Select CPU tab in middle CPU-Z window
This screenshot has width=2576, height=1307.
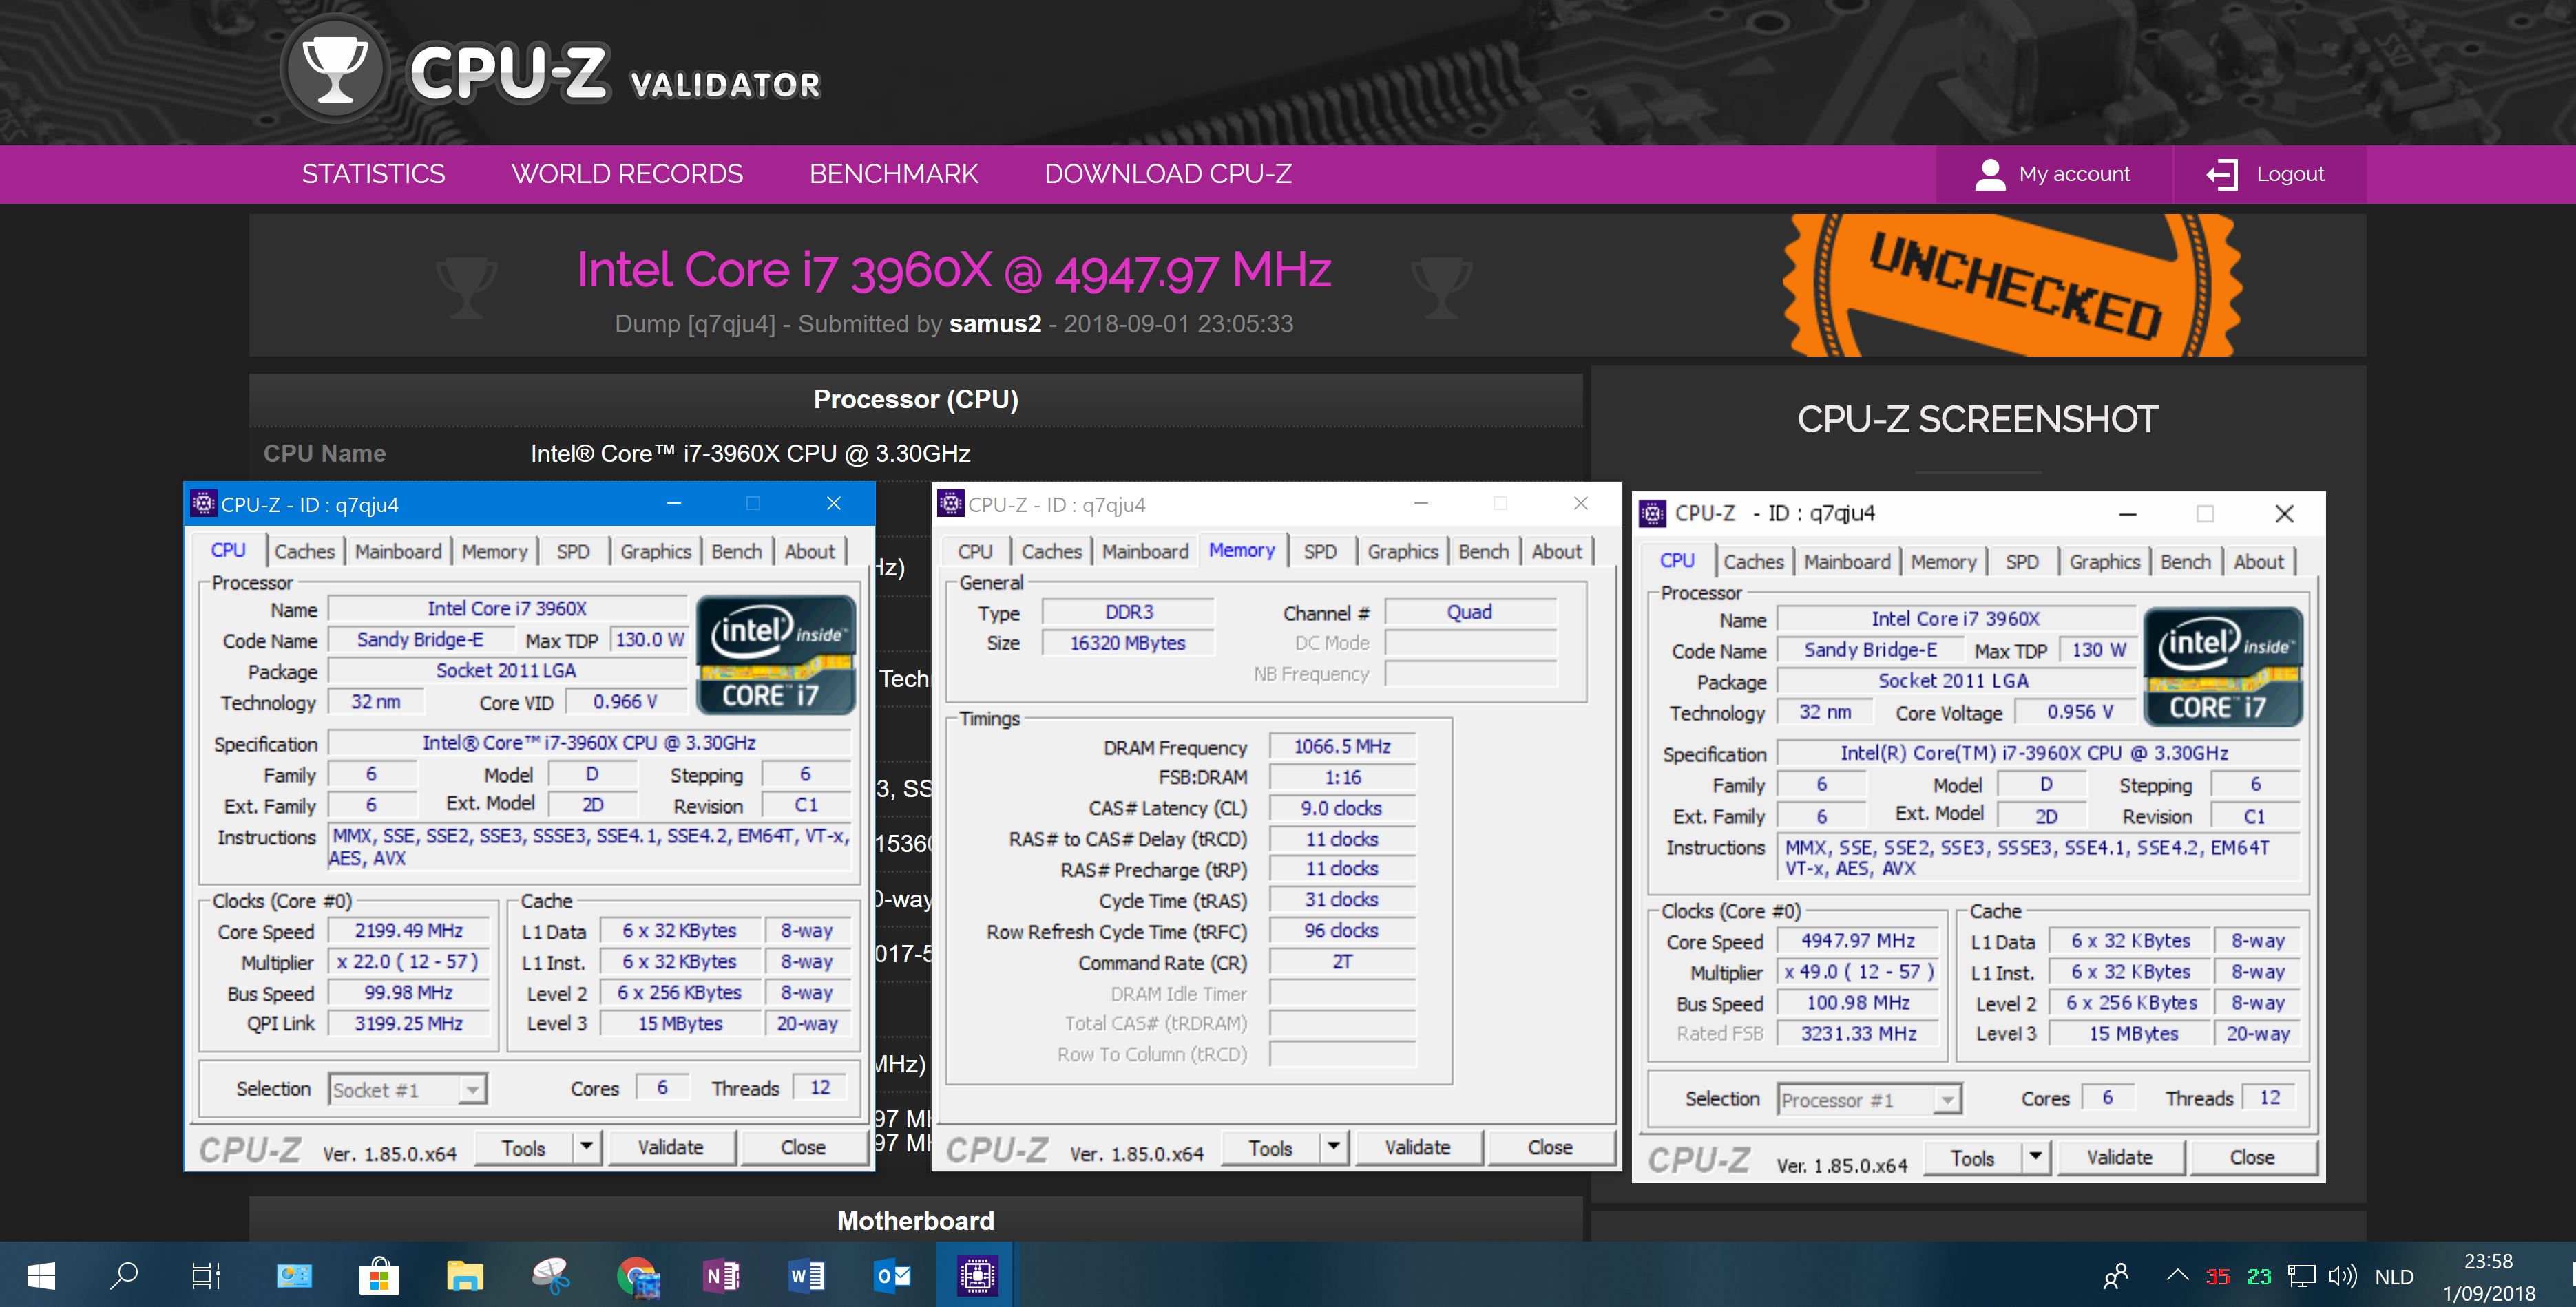(975, 551)
